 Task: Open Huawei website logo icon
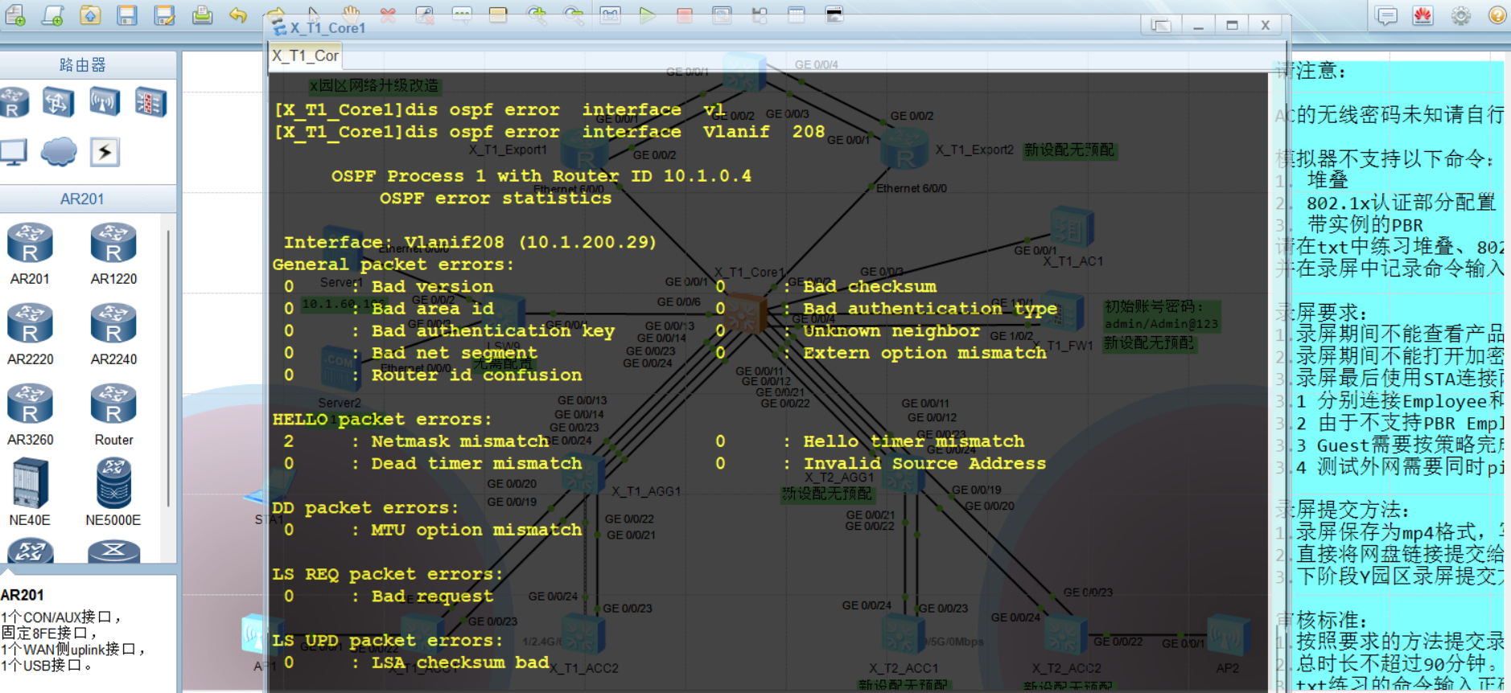coord(1423,14)
